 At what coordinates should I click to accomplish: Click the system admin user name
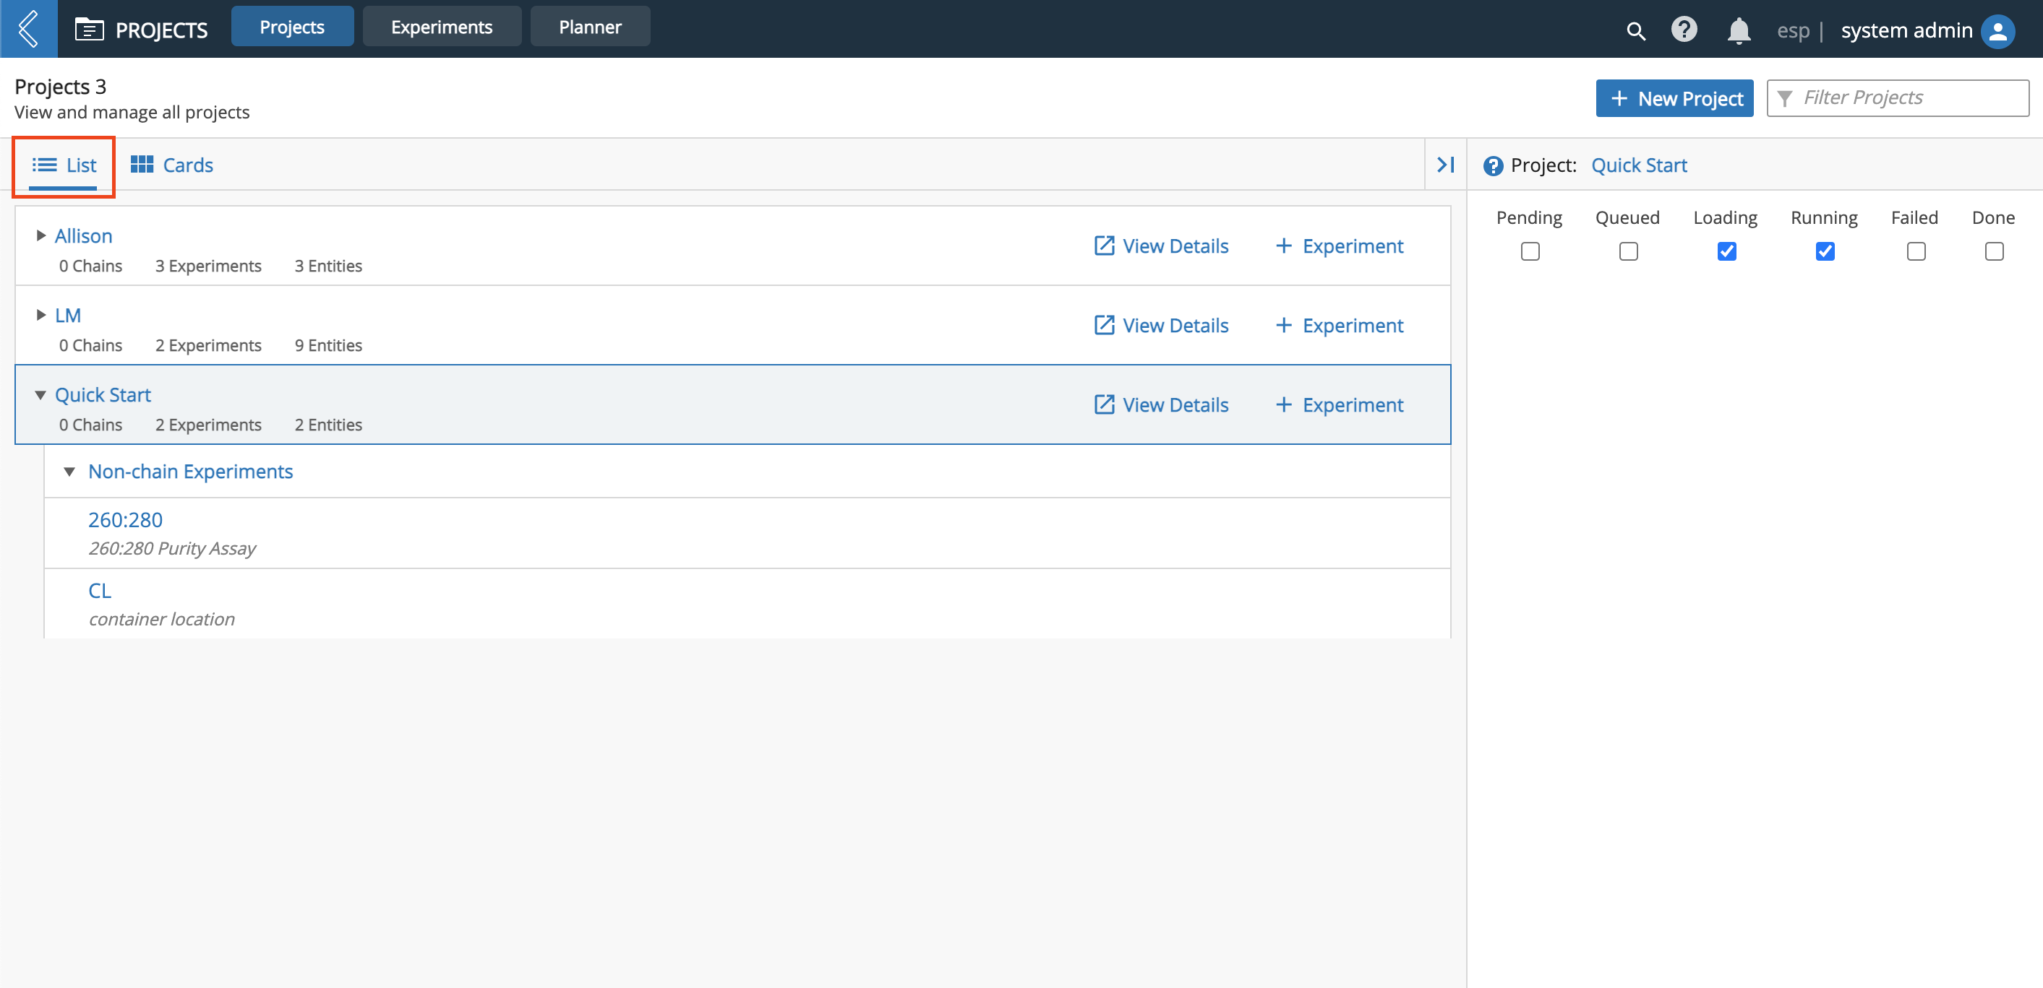[x=1906, y=30]
